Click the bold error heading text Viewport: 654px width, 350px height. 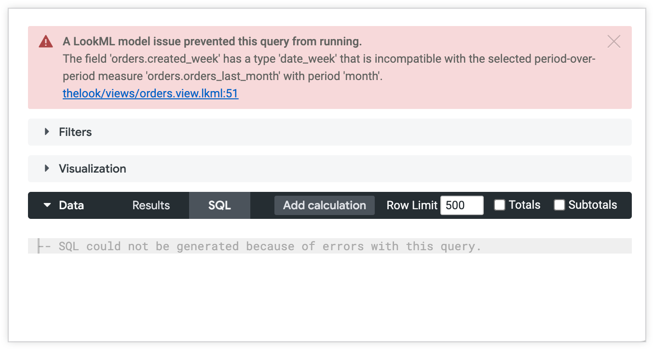click(212, 41)
